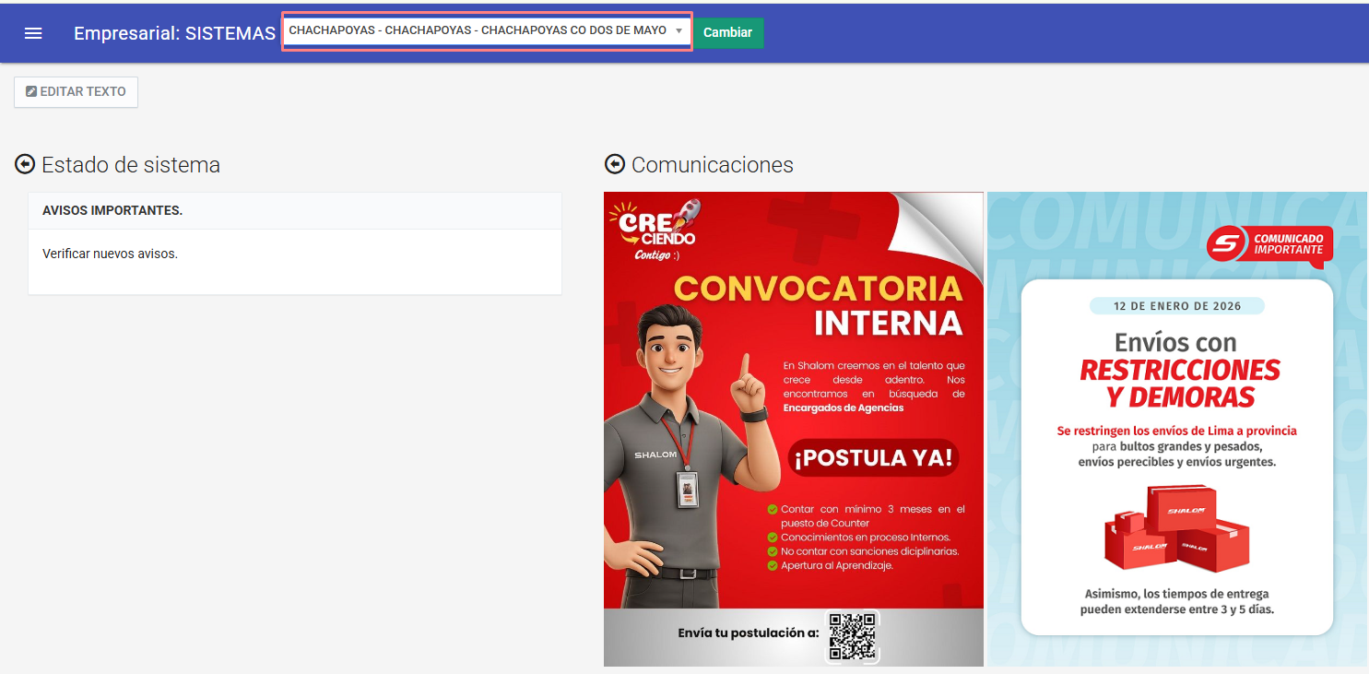Open the CONVOCATORIA INTERNA poster title
The image size is (1369, 674).
[x=819, y=305]
